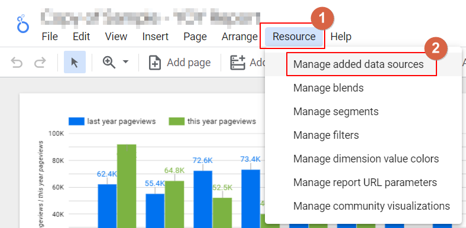The height and width of the screenshot is (228, 466).
Task: Click the Add page button
Action: (180, 63)
